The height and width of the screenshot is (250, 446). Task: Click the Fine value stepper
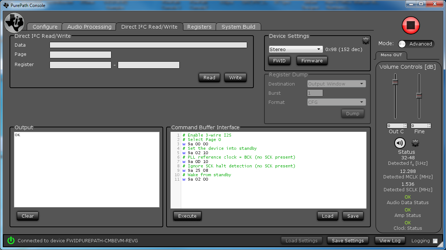pos(429,126)
